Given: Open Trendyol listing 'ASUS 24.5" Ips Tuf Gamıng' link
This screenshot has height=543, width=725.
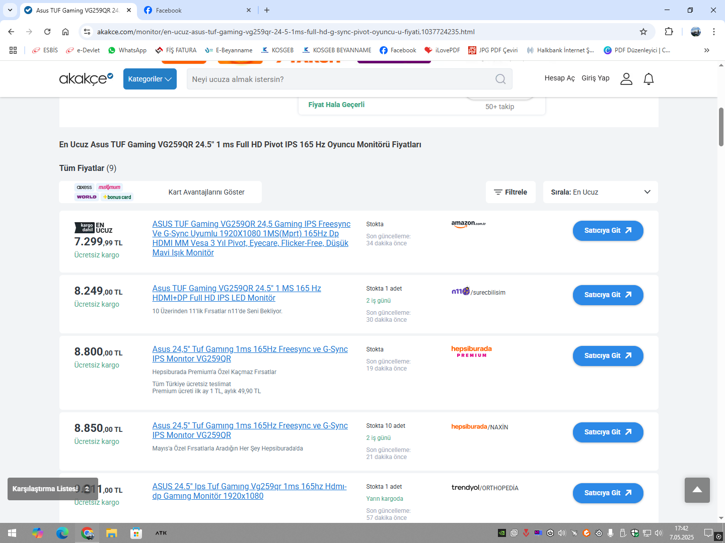Looking at the screenshot, I should (x=250, y=491).
